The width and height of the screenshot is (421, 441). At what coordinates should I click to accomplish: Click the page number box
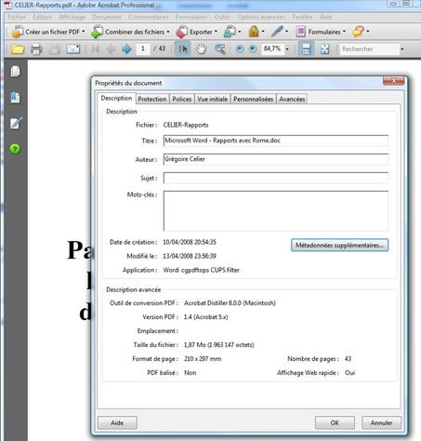click(143, 48)
